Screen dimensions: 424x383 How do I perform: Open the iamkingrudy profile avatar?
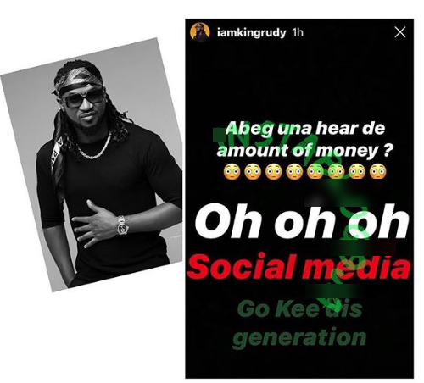pyautogui.click(x=200, y=32)
